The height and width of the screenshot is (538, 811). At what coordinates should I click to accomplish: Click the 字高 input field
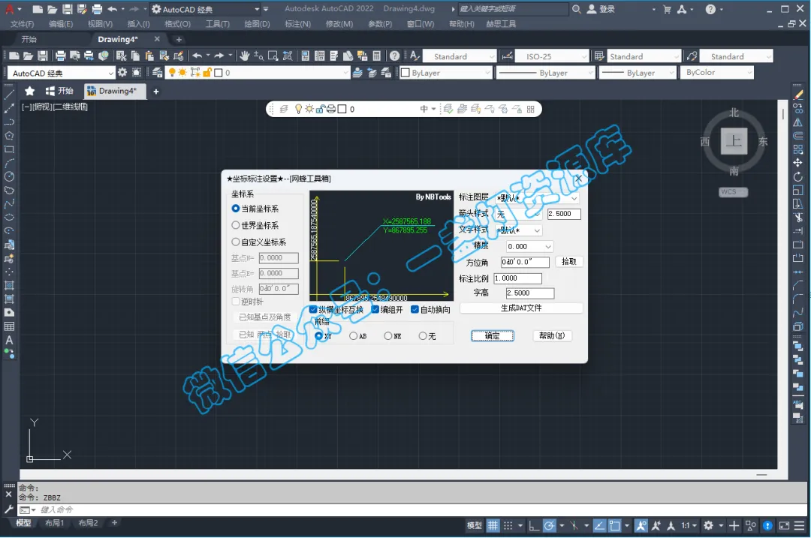(x=530, y=293)
